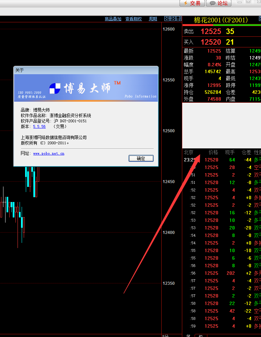The height and width of the screenshot is (337, 261).
Task: Click the 博易大师 logo in About dialog
Action: coord(81,88)
